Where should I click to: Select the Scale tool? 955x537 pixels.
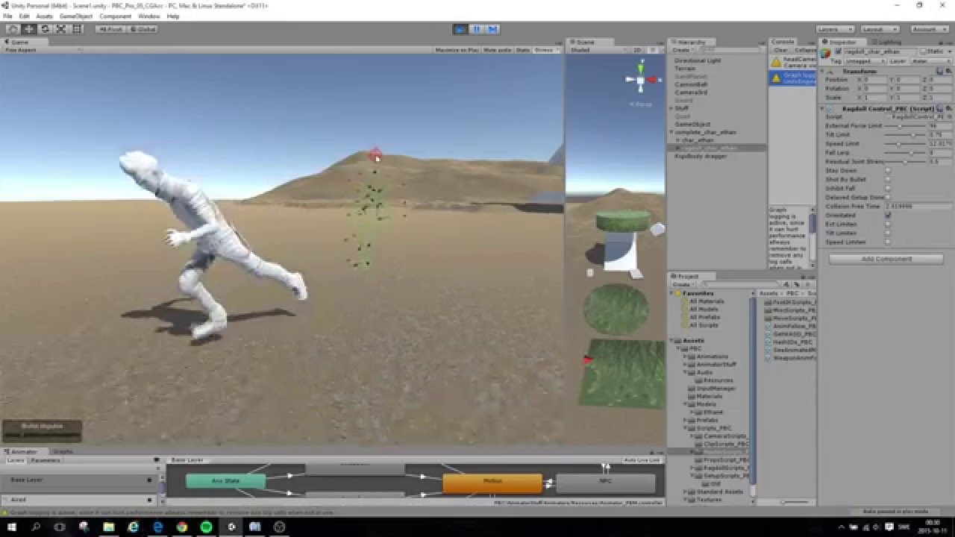[x=60, y=29]
